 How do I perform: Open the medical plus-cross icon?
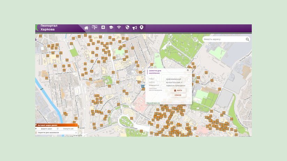pos(103,27)
